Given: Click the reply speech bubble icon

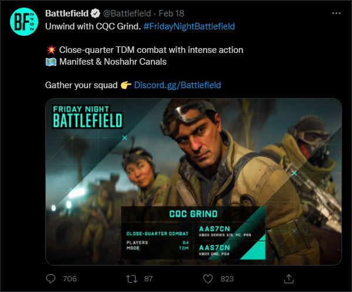Looking at the screenshot, I should 51,278.
